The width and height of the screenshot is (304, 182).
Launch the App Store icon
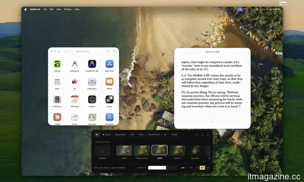coord(109,64)
